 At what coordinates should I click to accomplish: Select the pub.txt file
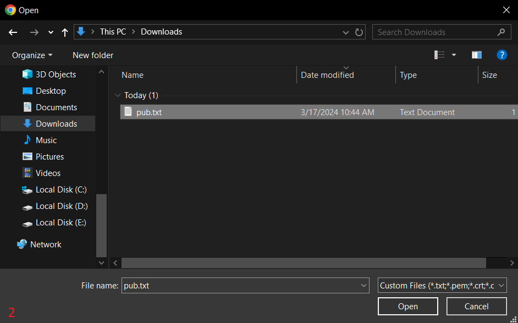pyautogui.click(x=319, y=112)
